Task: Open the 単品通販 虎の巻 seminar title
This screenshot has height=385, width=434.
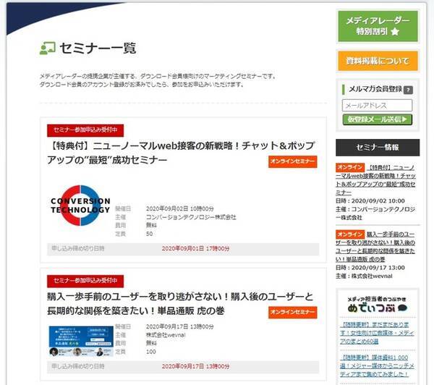Action: point(180,303)
